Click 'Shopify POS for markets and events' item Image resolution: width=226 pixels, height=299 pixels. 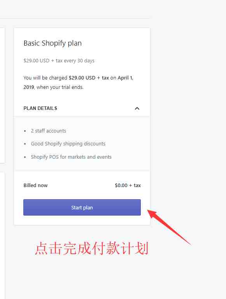pos(71,157)
